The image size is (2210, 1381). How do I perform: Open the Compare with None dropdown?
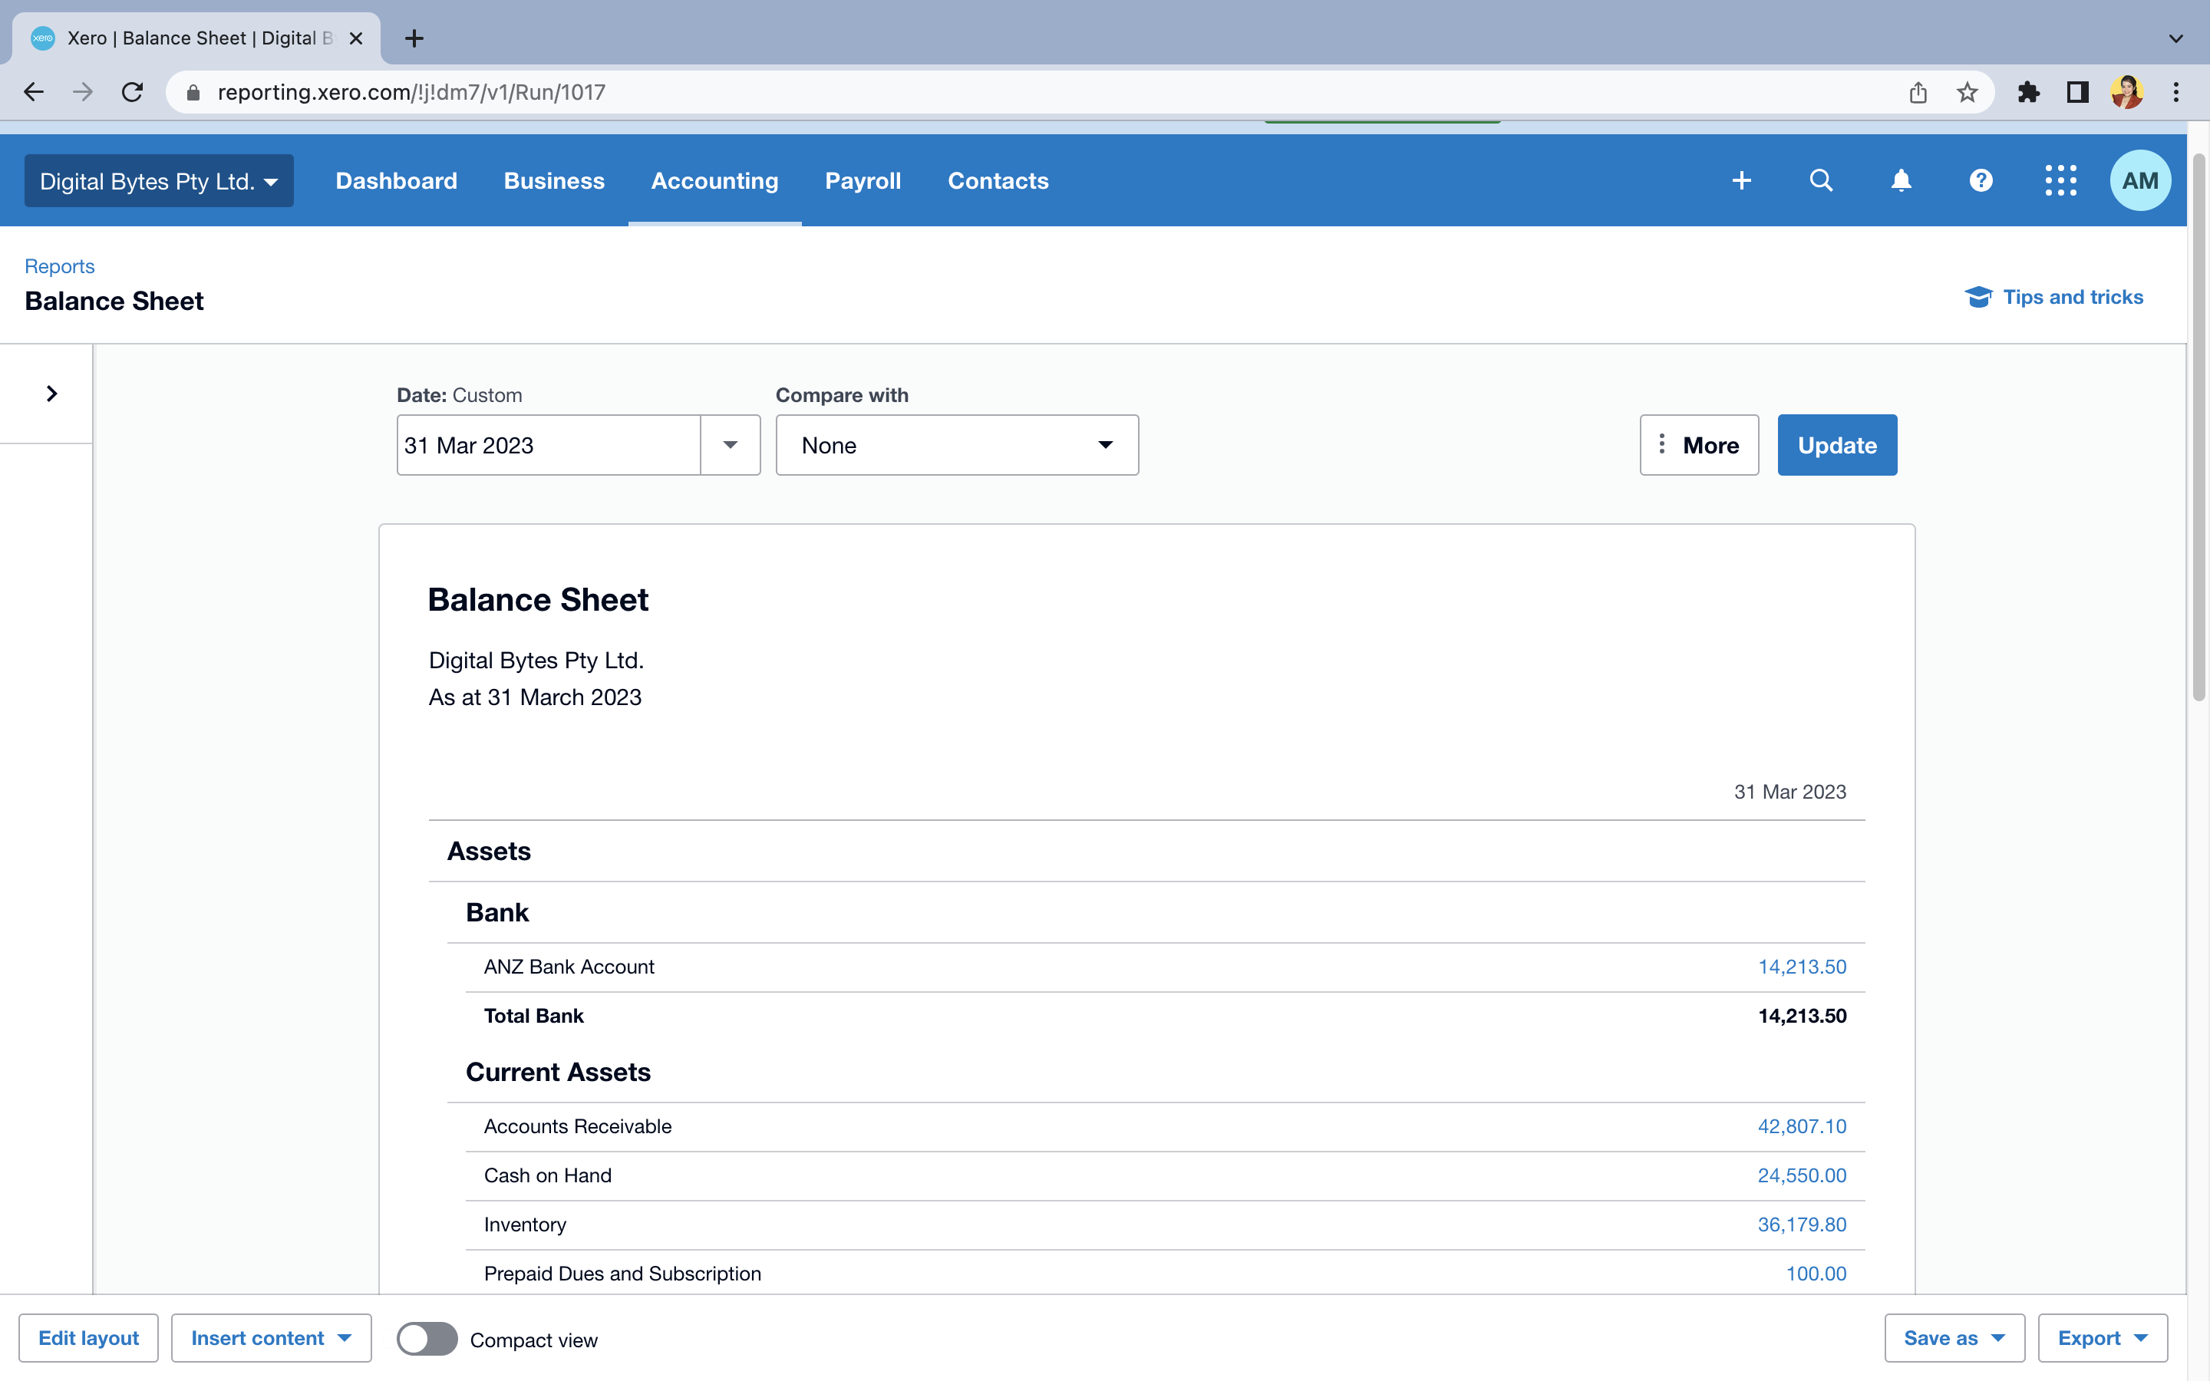click(x=956, y=446)
